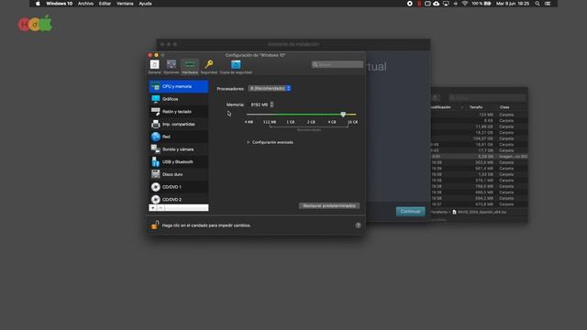Open the Ventana menu
587x330 pixels.
(x=125, y=4)
